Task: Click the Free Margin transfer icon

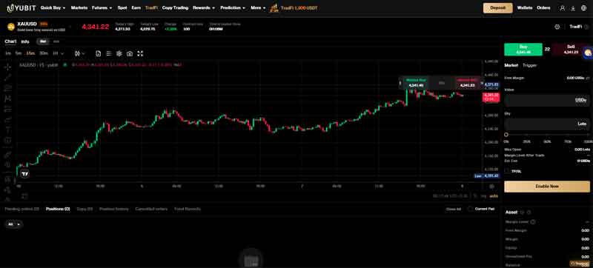Action: (587, 78)
